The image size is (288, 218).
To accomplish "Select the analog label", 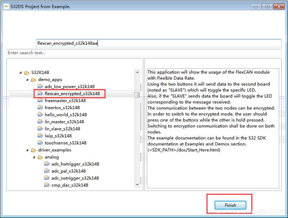I will 52,157.
